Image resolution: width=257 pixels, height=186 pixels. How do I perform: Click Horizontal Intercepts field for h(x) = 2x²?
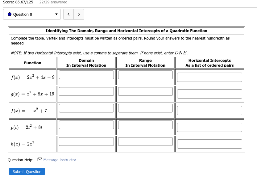click(209, 144)
